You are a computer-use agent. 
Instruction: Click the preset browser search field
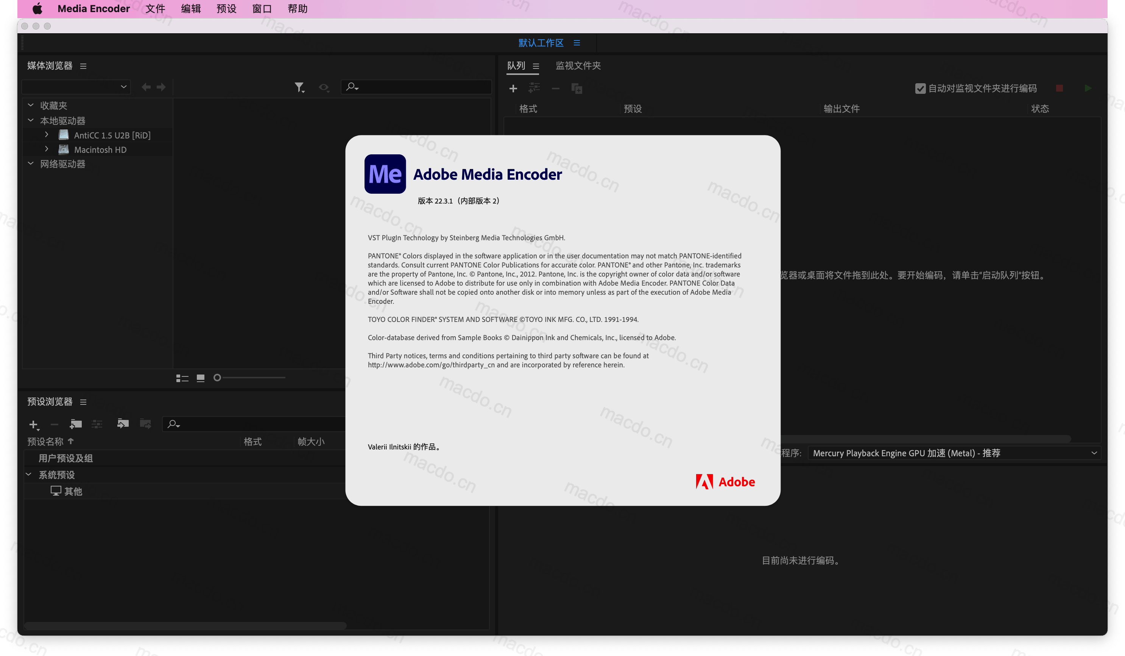coord(254,423)
